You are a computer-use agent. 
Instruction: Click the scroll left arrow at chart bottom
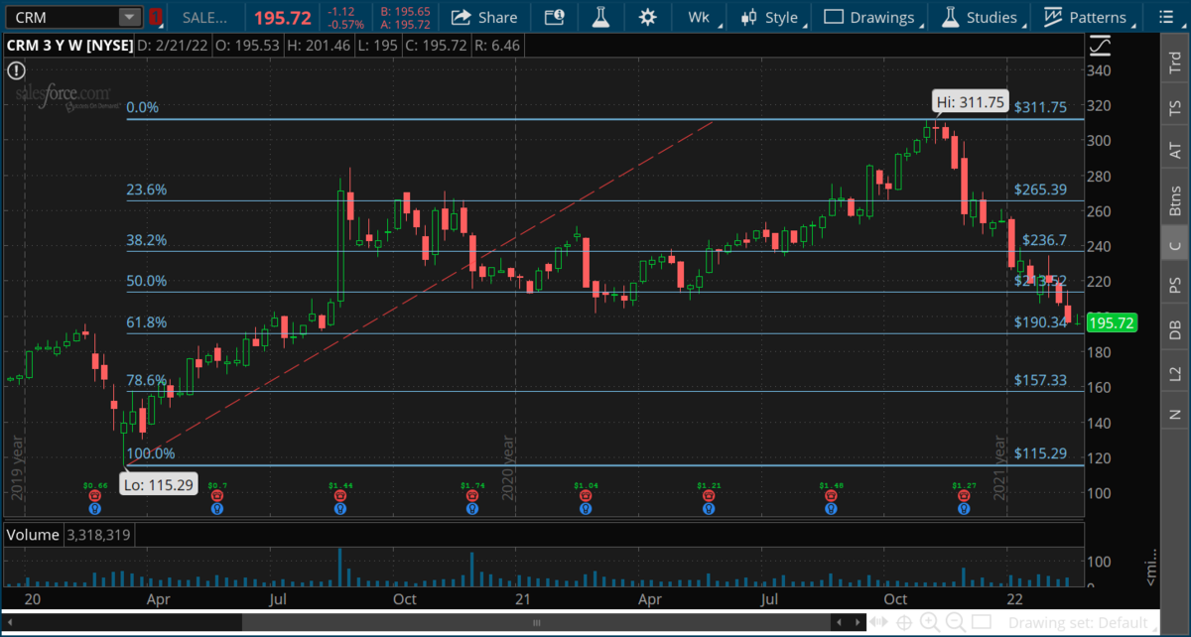click(8, 622)
